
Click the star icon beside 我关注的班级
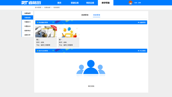[x=37, y=51]
